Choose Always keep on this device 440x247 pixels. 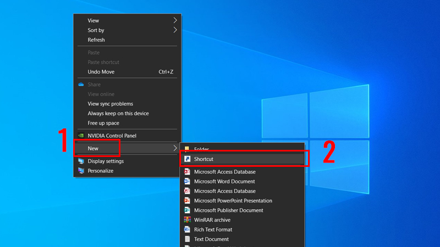click(x=118, y=113)
